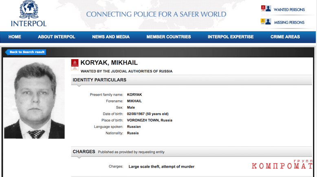Click the KORYAK, MIKHAIL name heading

[109, 63]
